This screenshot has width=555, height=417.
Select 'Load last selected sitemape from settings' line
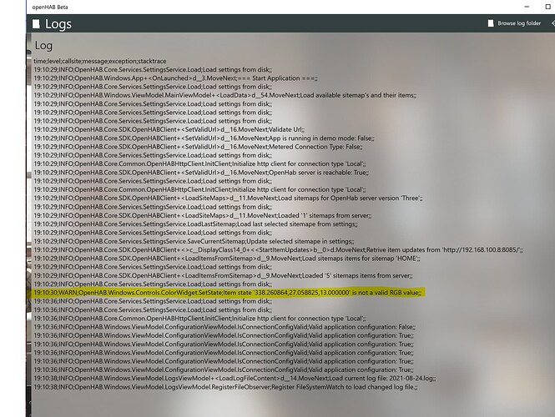click(x=196, y=224)
